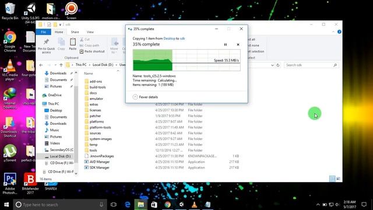
Task: Open Task View on taskbar
Action: pyautogui.click(x=114, y=205)
